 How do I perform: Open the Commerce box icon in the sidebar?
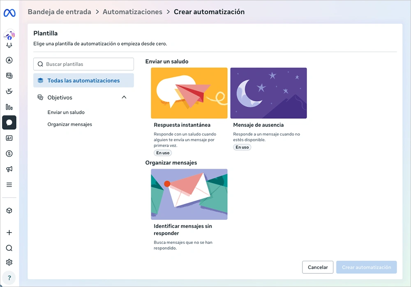(9, 210)
